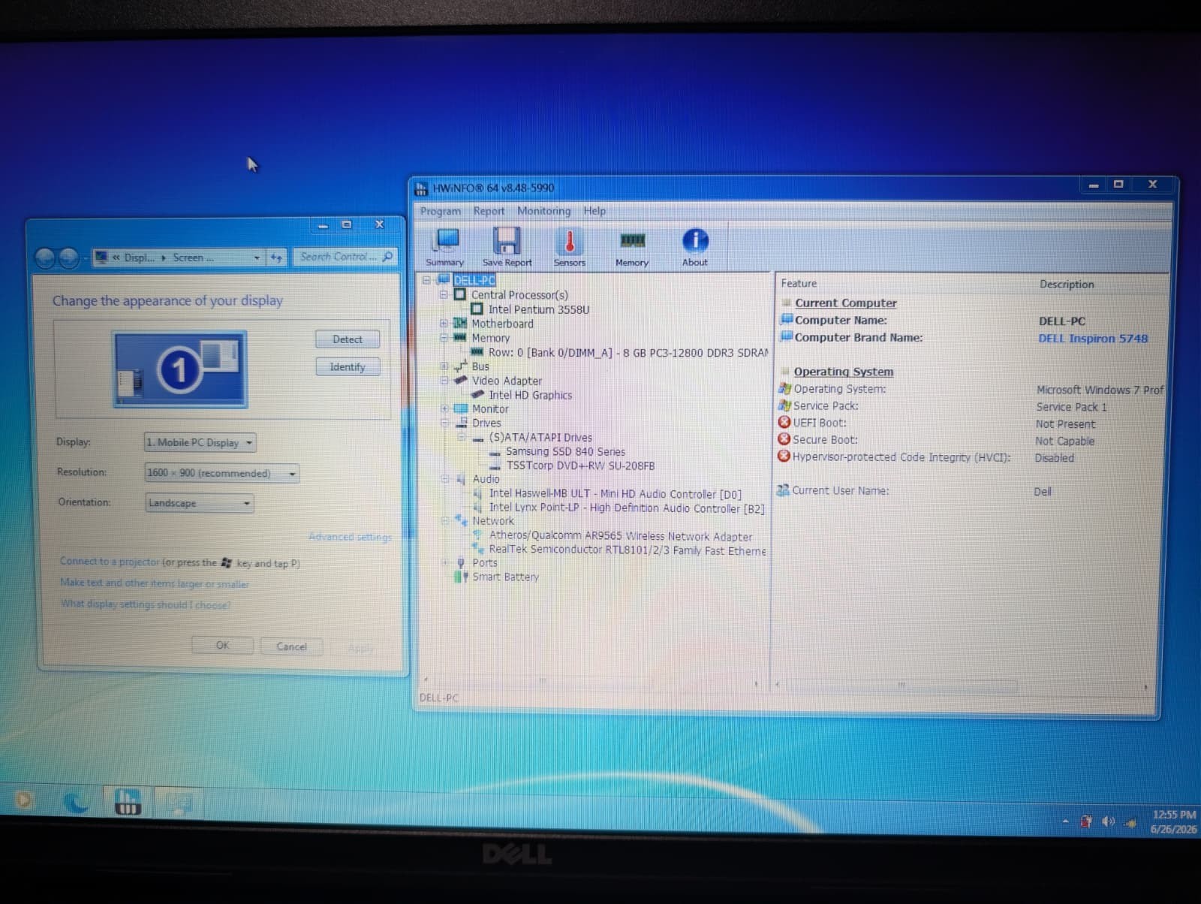Click the DELL Inspiron 5748 value

[1093, 339]
